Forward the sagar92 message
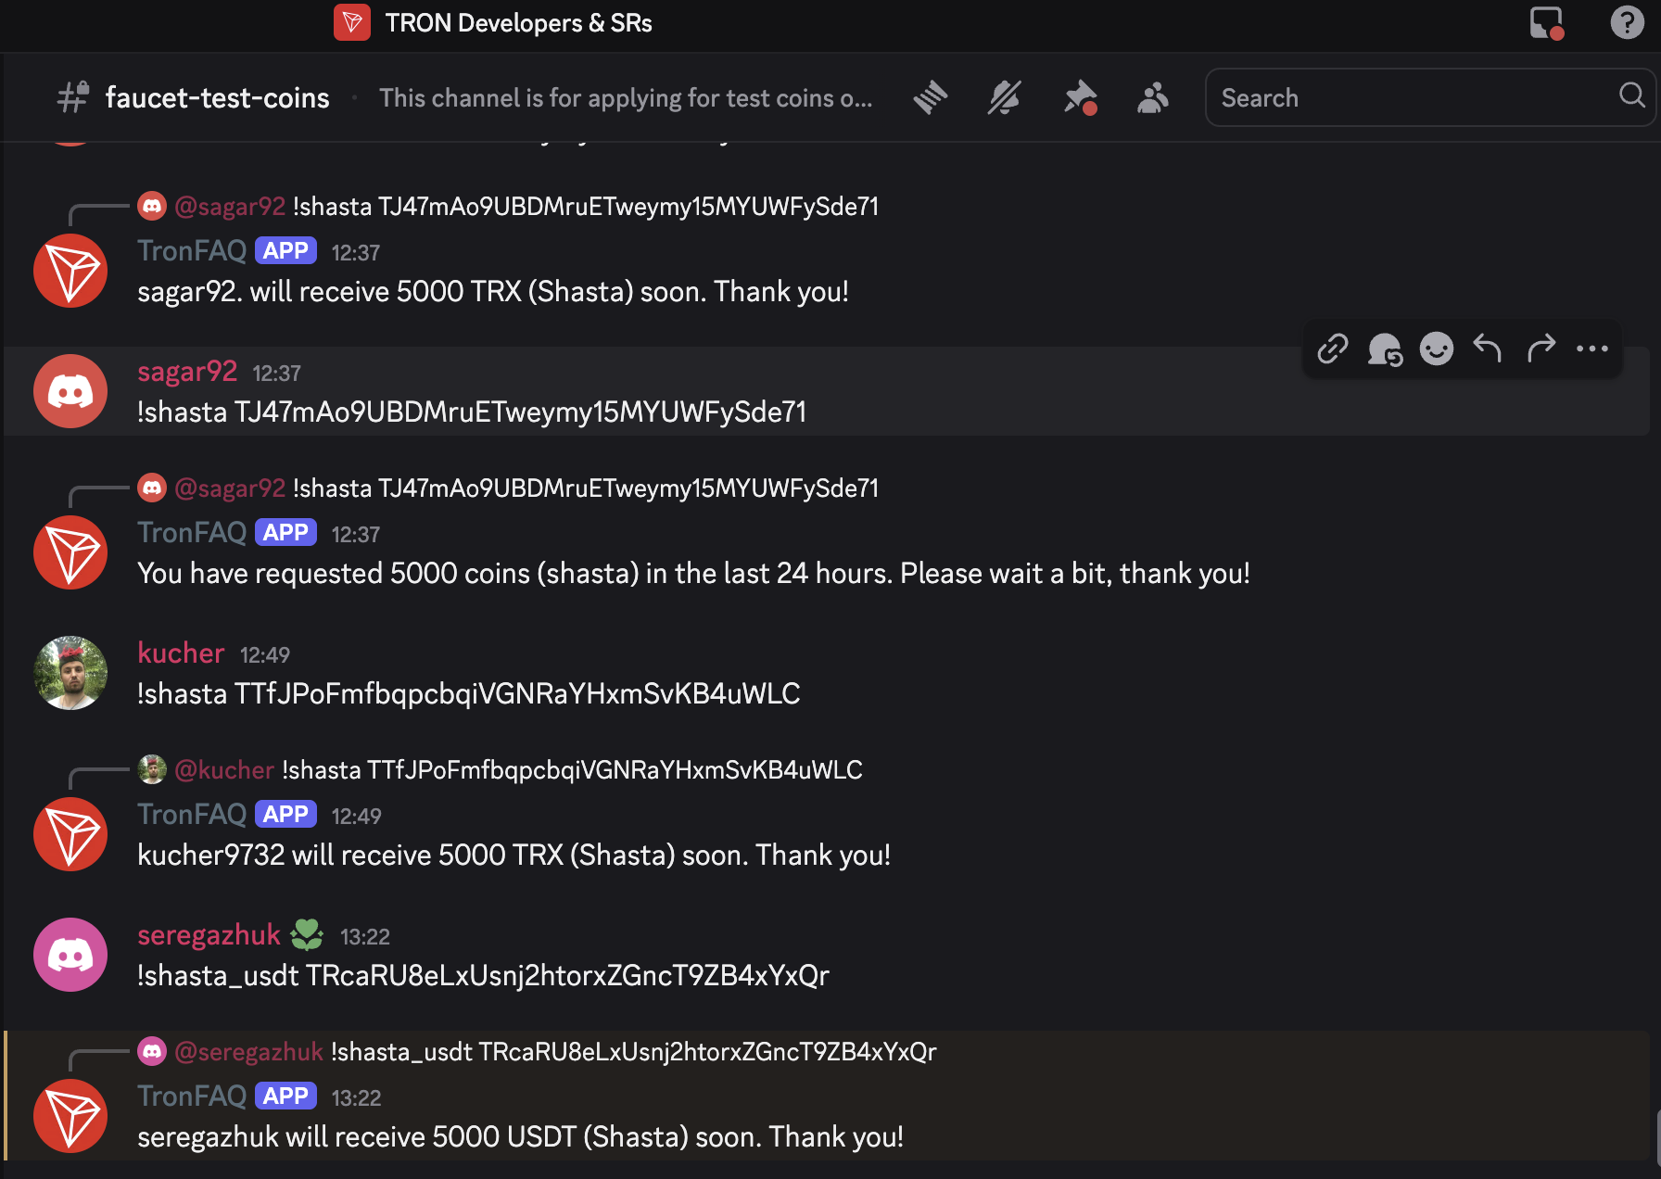The width and height of the screenshot is (1661, 1179). click(x=1541, y=349)
